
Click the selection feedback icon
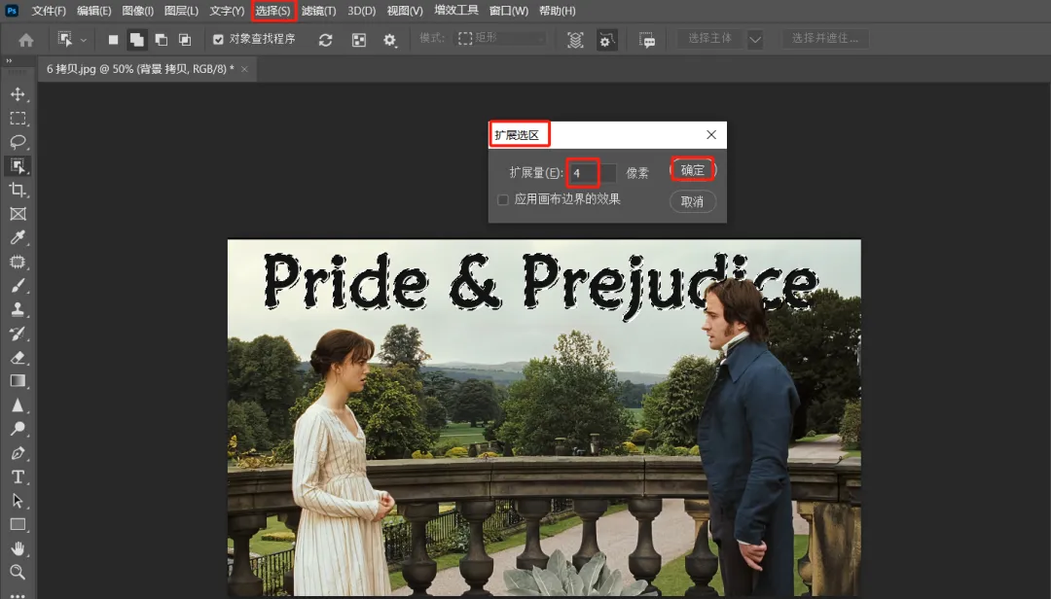pos(647,40)
